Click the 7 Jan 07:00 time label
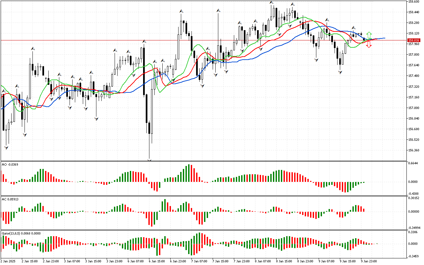424x265 pixels. click(199, 261)
